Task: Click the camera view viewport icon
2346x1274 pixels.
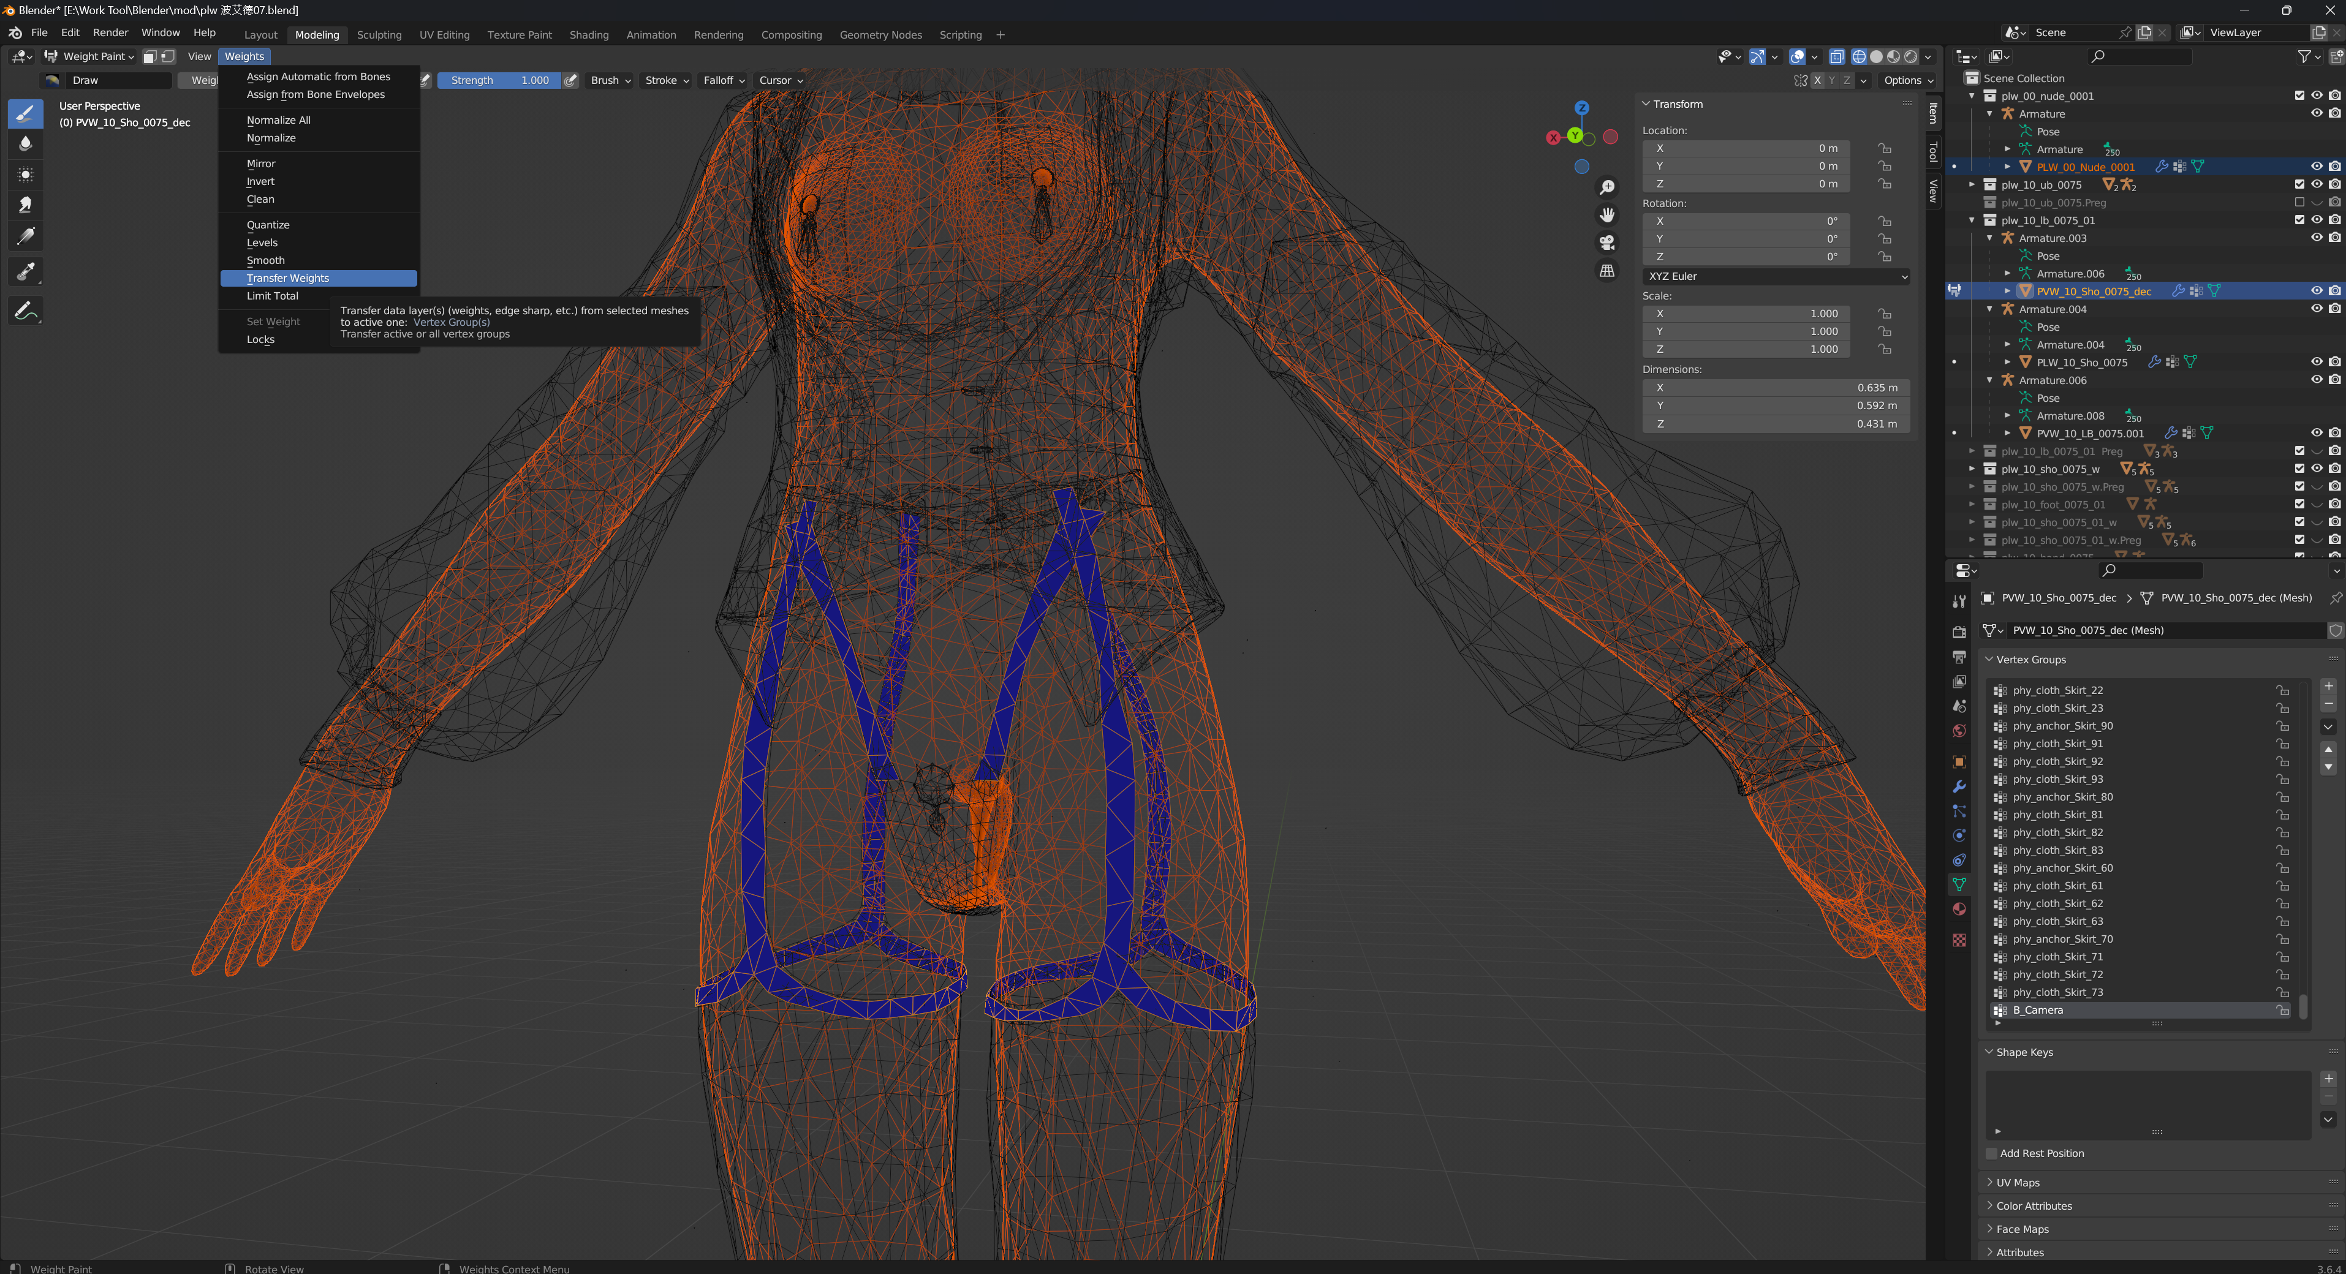Action: pyautogui.click(x=1608, y=242)
